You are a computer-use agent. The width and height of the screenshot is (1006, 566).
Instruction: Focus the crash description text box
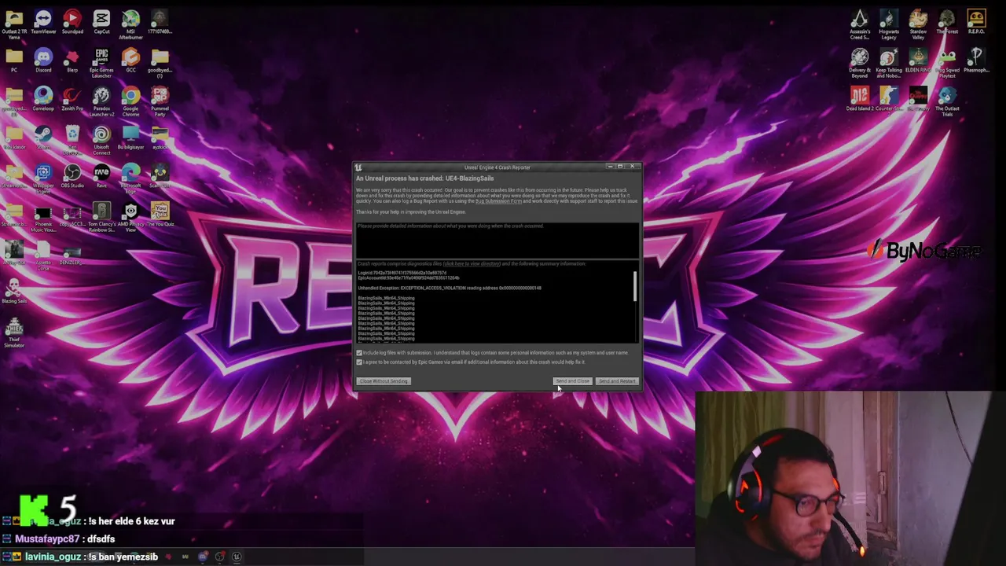pos(497,240)
